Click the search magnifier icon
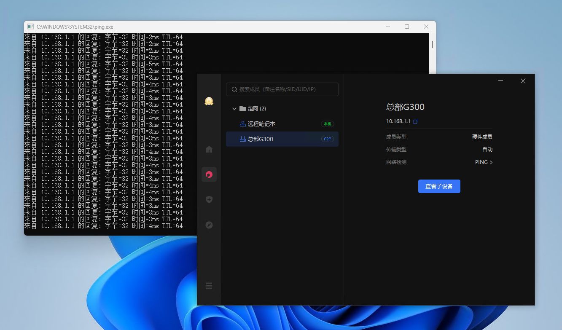The image size is (562, 330). (234, 89)
